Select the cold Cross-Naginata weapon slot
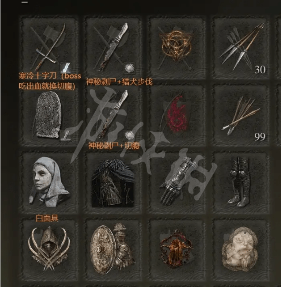The height and width of the screenshot is (287, 282). [49, 47]
